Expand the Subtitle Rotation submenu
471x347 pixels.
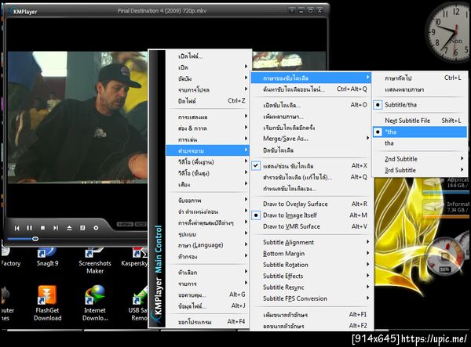[x=311, y=265]
